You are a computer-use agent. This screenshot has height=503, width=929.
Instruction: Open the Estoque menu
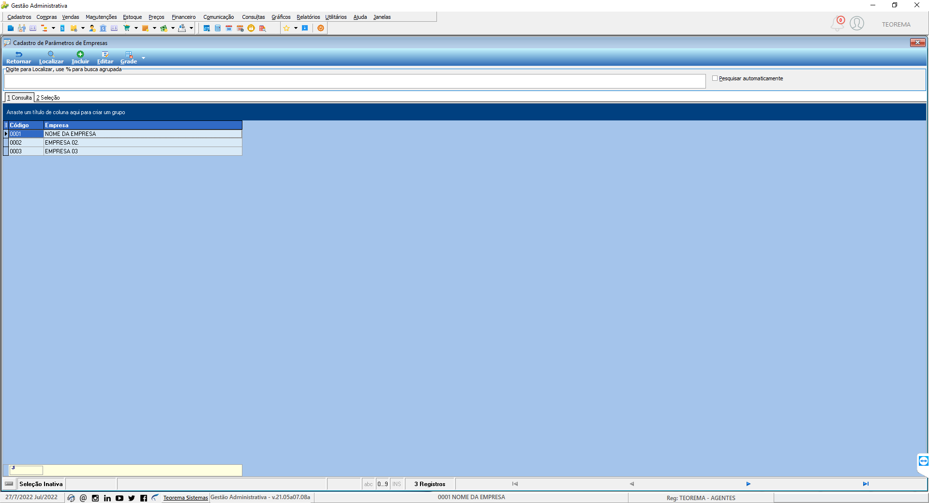(x=133, y=17)
